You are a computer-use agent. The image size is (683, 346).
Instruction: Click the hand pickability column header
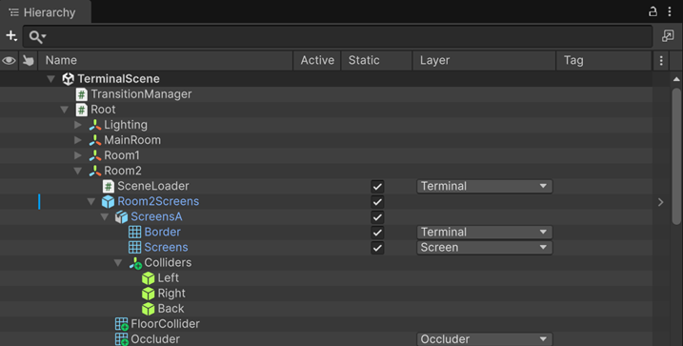click(x=29, y=61)
